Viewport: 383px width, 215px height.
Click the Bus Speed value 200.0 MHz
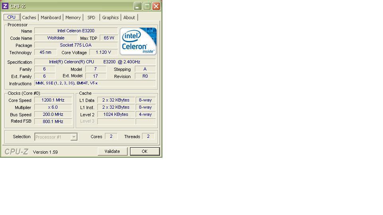53,114
